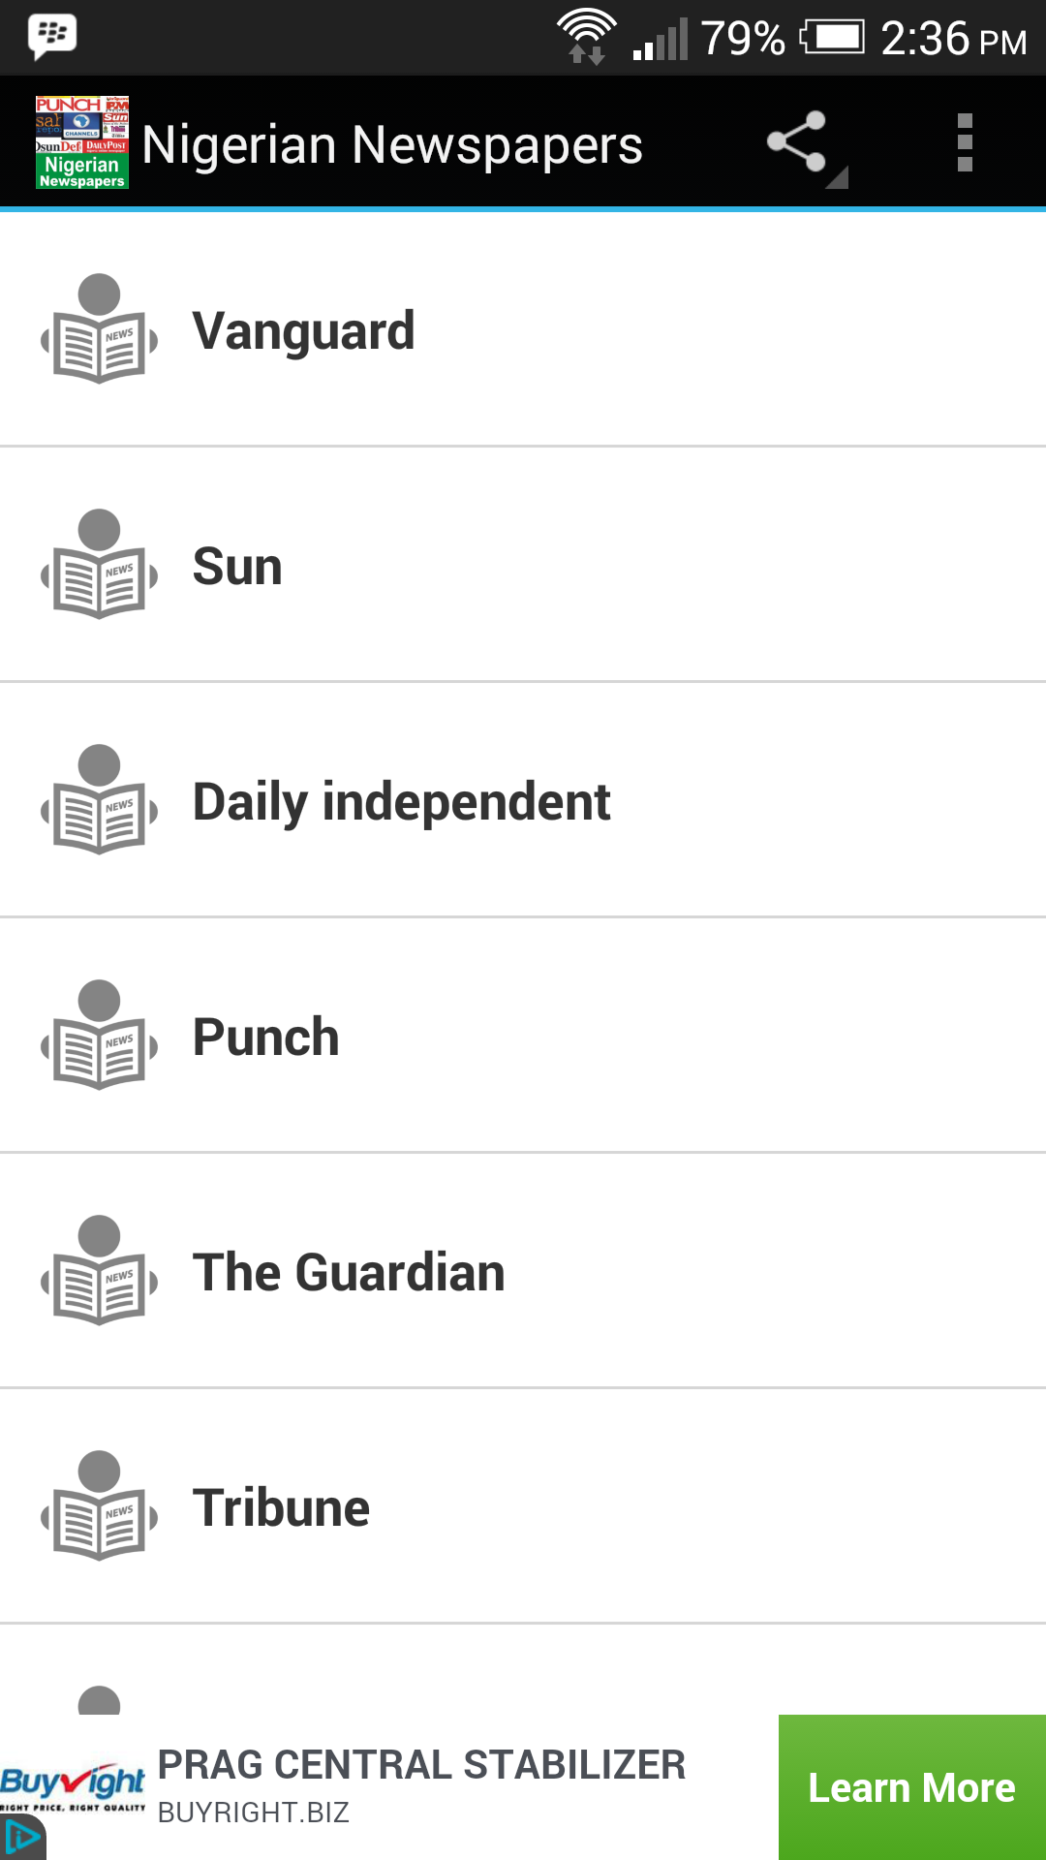The width and height of the screenshot is (1046, 1860).
Task: Select Punch from the newspaper list
Action: tap(523, 1036)
